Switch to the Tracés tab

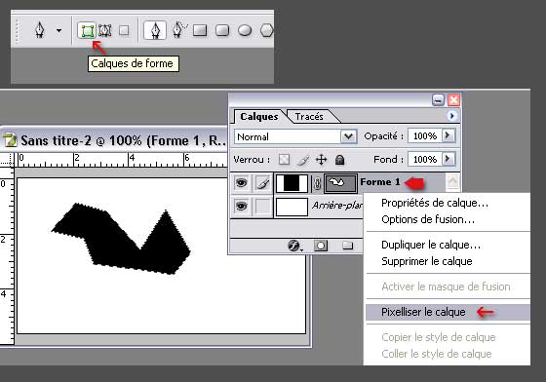point(309,116)
